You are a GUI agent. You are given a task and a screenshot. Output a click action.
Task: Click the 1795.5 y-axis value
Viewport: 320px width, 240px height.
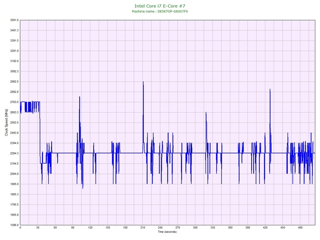[x=14, y=205]
